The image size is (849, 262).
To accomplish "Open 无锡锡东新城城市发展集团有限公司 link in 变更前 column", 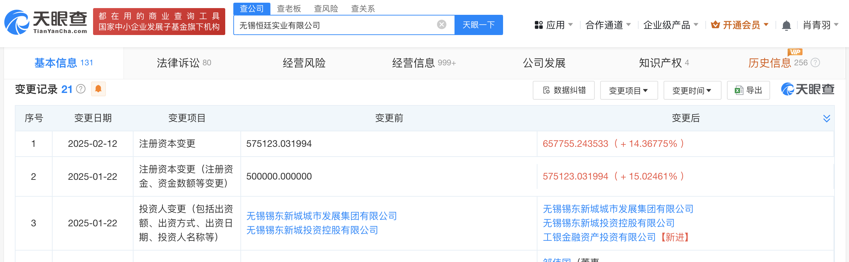I will pyautogui.click(x=322, y=216).
